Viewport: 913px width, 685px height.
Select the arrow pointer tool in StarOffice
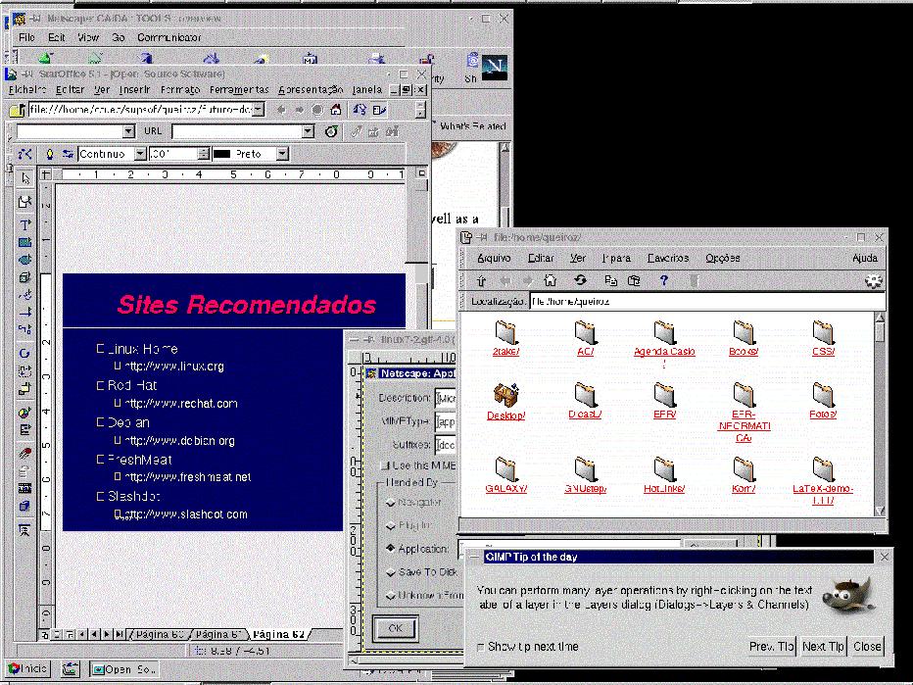[x=25, y=178]
